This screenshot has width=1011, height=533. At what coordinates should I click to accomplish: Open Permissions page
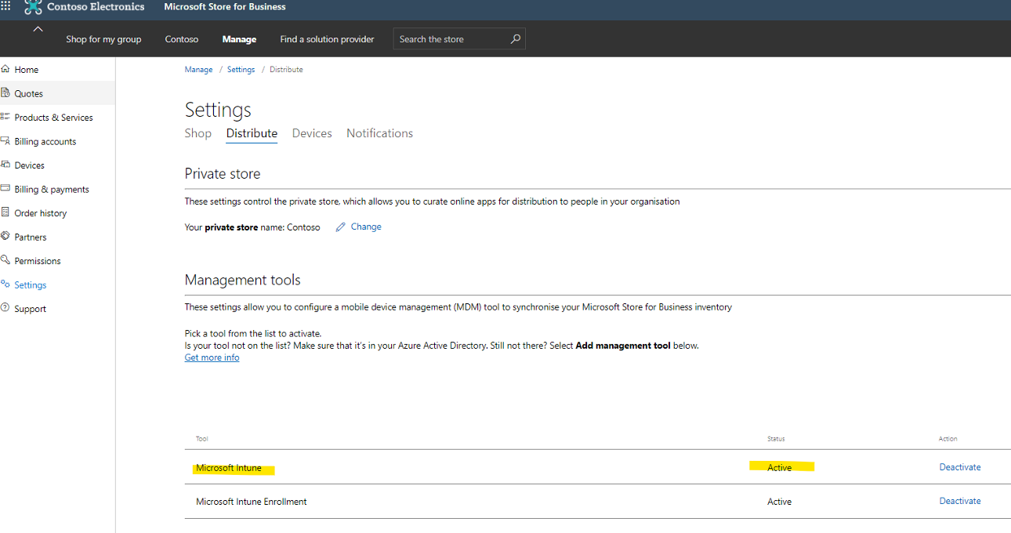click(38, 261)
